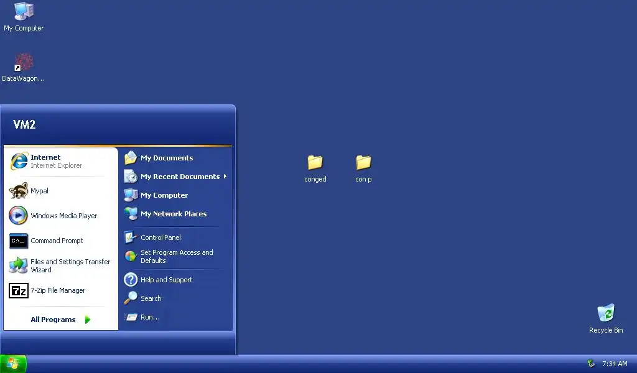Click Set Program Access and Defaults label
Screen dimensions: 637x373
point(177,257)
